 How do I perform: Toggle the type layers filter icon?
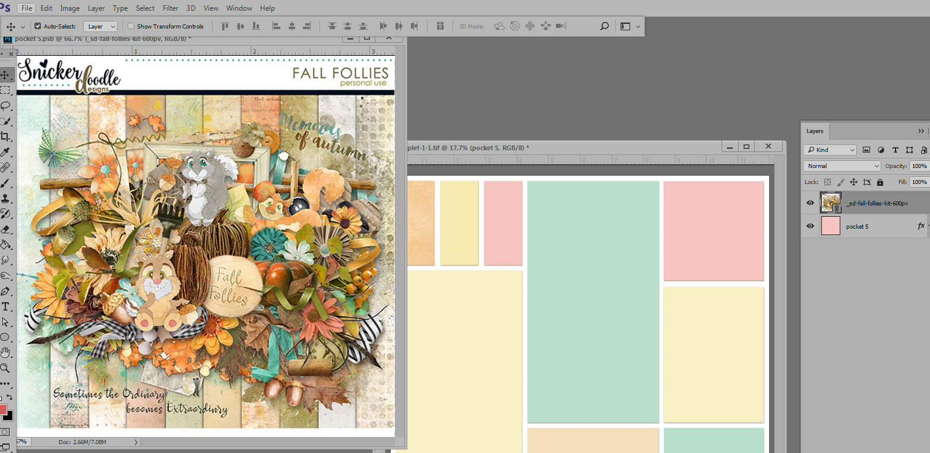click(x=895, y=150)
